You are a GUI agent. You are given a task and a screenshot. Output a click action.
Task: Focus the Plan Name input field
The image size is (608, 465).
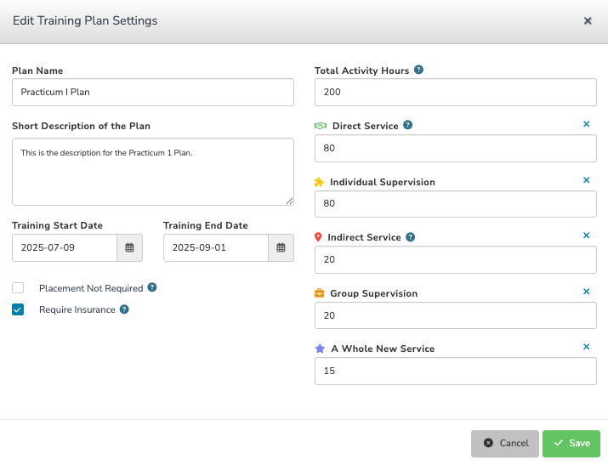click(x=153, y=92)
